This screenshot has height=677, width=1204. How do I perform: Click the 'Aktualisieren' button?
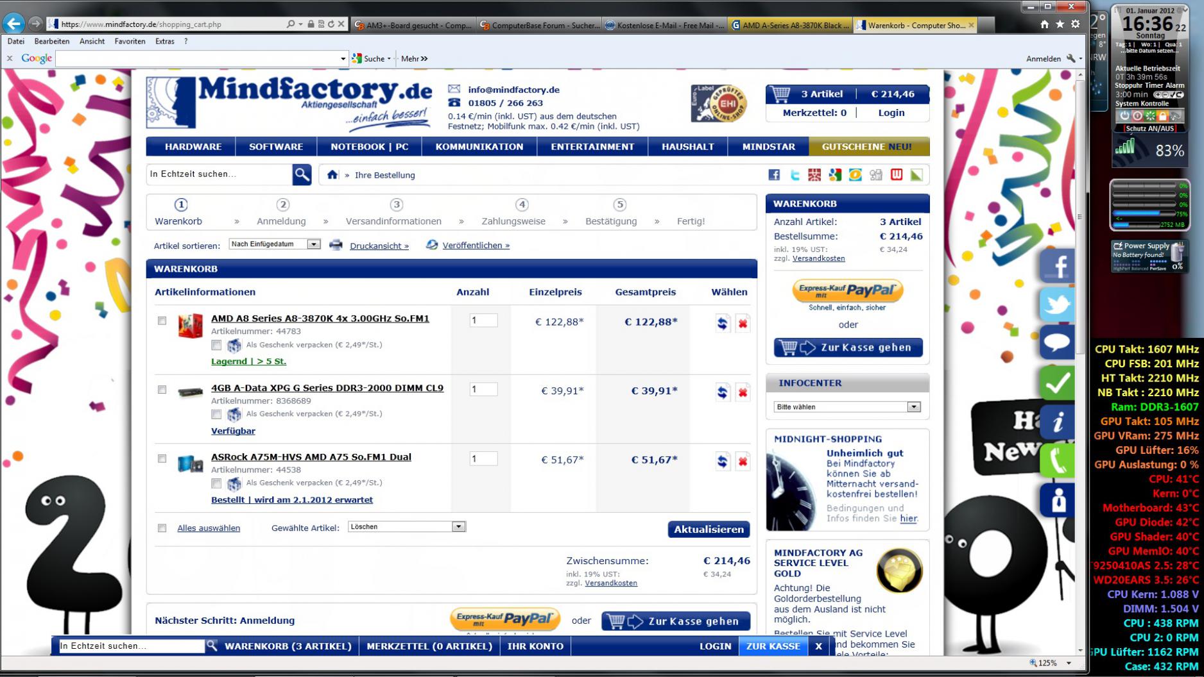(709, 530)
